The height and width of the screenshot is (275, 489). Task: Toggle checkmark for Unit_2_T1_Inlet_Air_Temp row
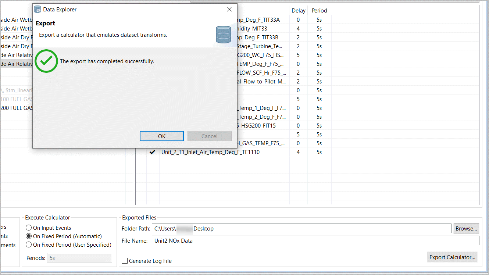click(x=152, y=152)
